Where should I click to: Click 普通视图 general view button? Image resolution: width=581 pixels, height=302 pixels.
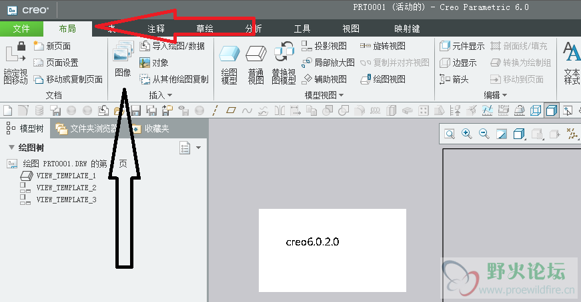click(x=256, y=65)
